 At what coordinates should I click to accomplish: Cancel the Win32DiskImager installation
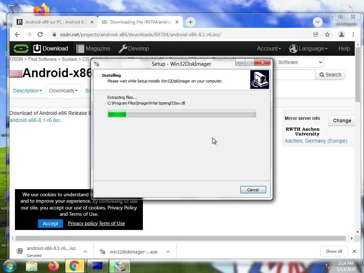(253, 190)
